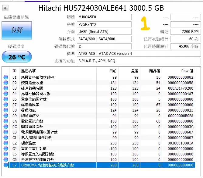Click the status icon for attribute 09
This screenshot has width=203, height=178.
click(6, 116)
